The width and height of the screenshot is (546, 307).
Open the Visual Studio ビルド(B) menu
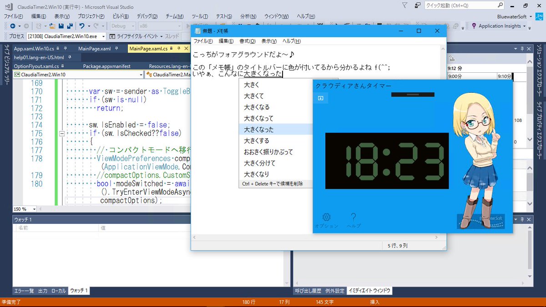point(121,16)
